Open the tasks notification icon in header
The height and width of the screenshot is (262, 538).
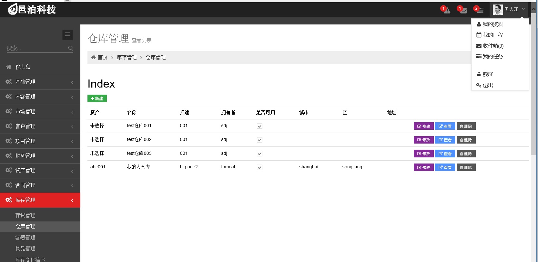(x=480, y=10)
